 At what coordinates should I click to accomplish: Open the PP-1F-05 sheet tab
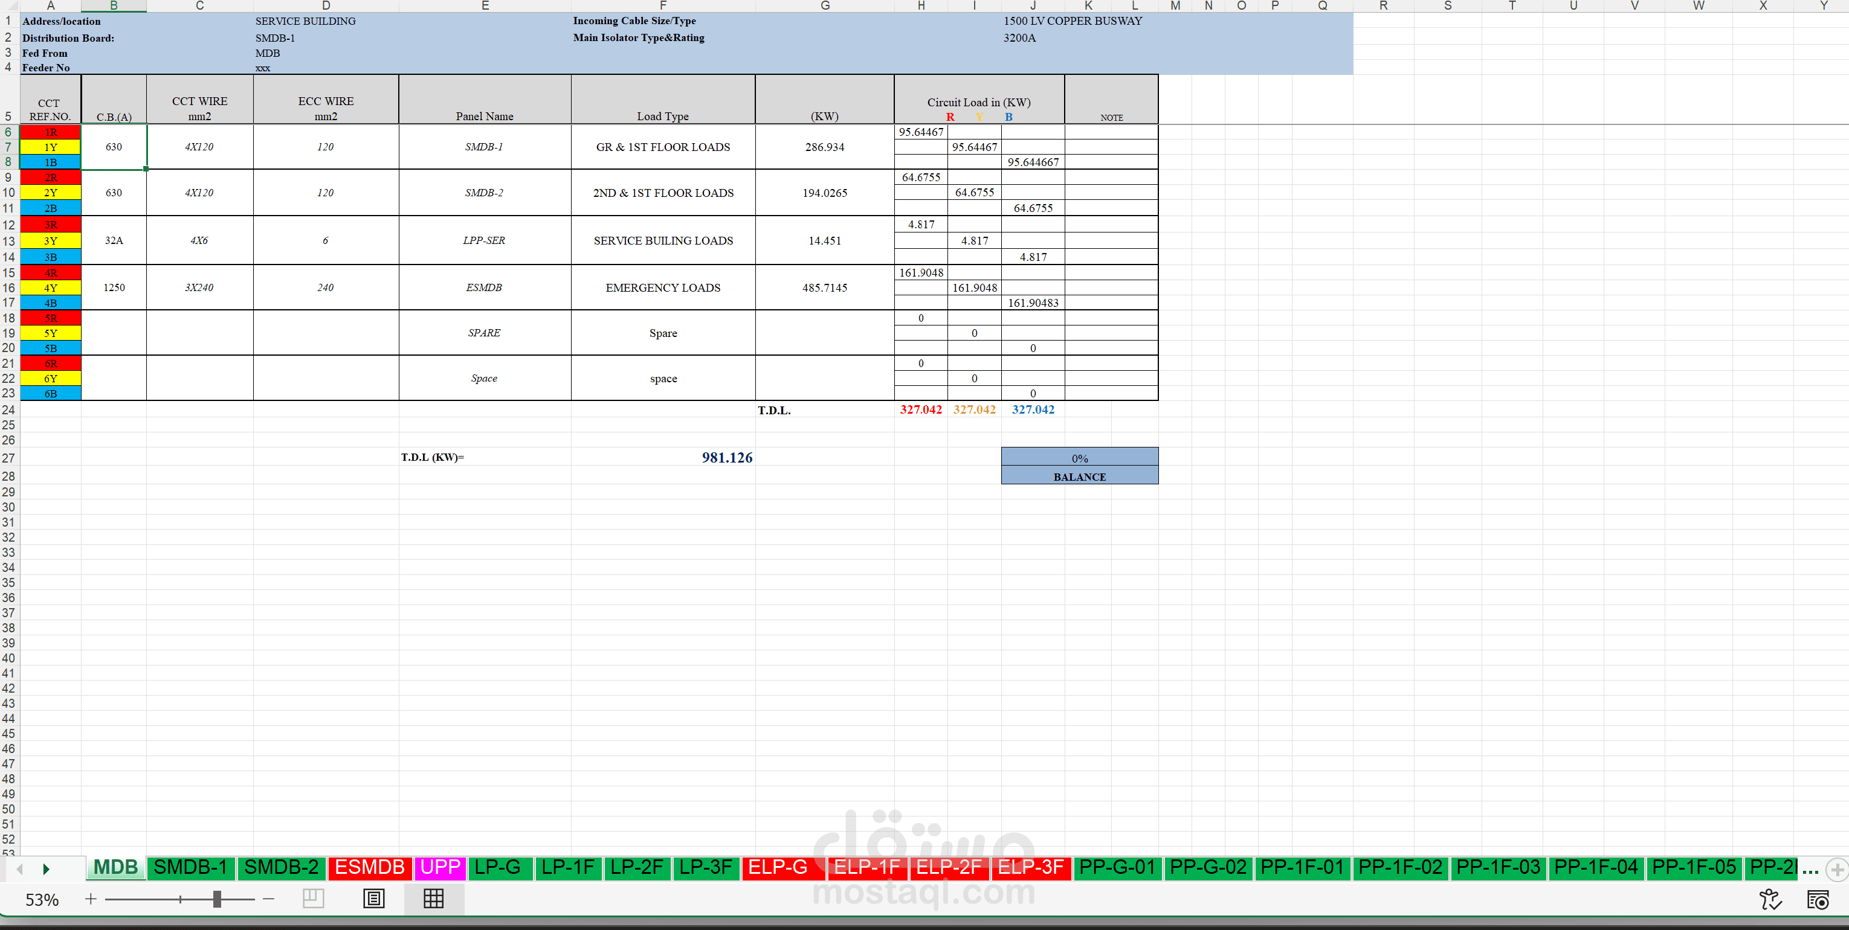coord(1694,868)
